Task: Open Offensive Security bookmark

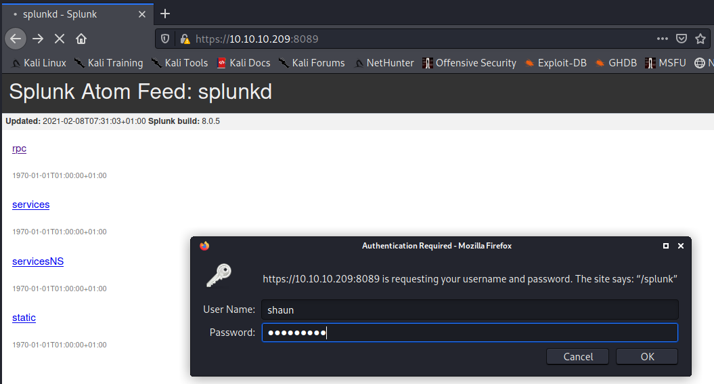Action: coord(470,63)
